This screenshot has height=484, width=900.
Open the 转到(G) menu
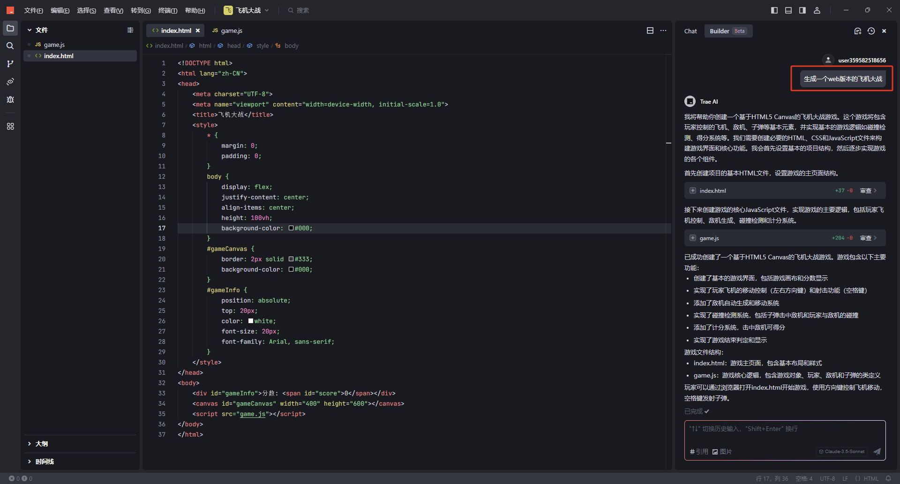tap(141, 10)
